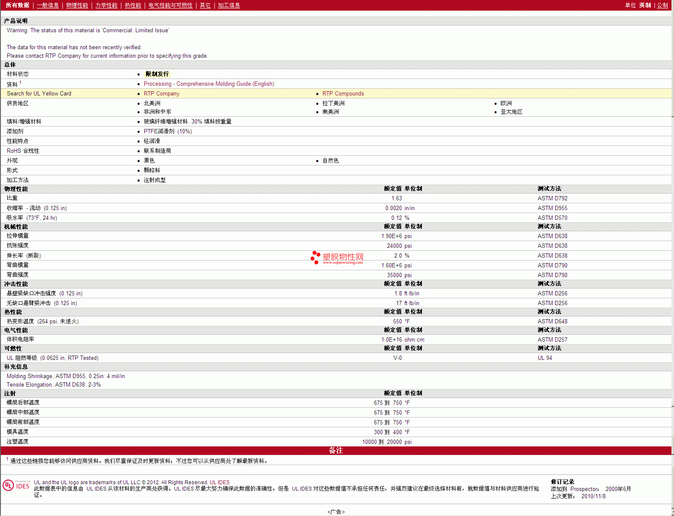Image resolution: width=674 pixels, height=516 pixels.
Task: Open the 物理性能 section tab
Action: pos(77,6)
